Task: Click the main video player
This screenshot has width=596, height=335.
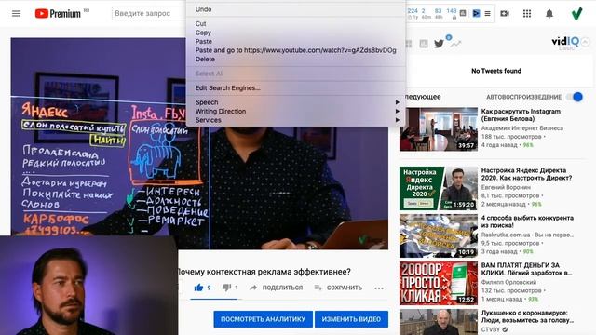Action: (199, 143)
